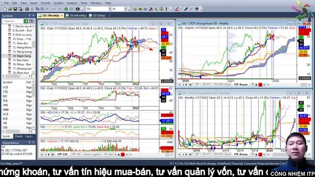Open the interval W dropdown arrow

pyautogui.click(x=126, y=9)
